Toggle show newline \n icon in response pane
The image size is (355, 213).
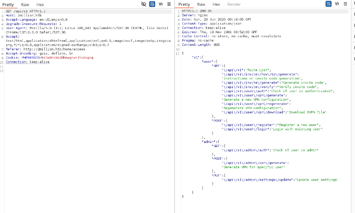(337, 4)
